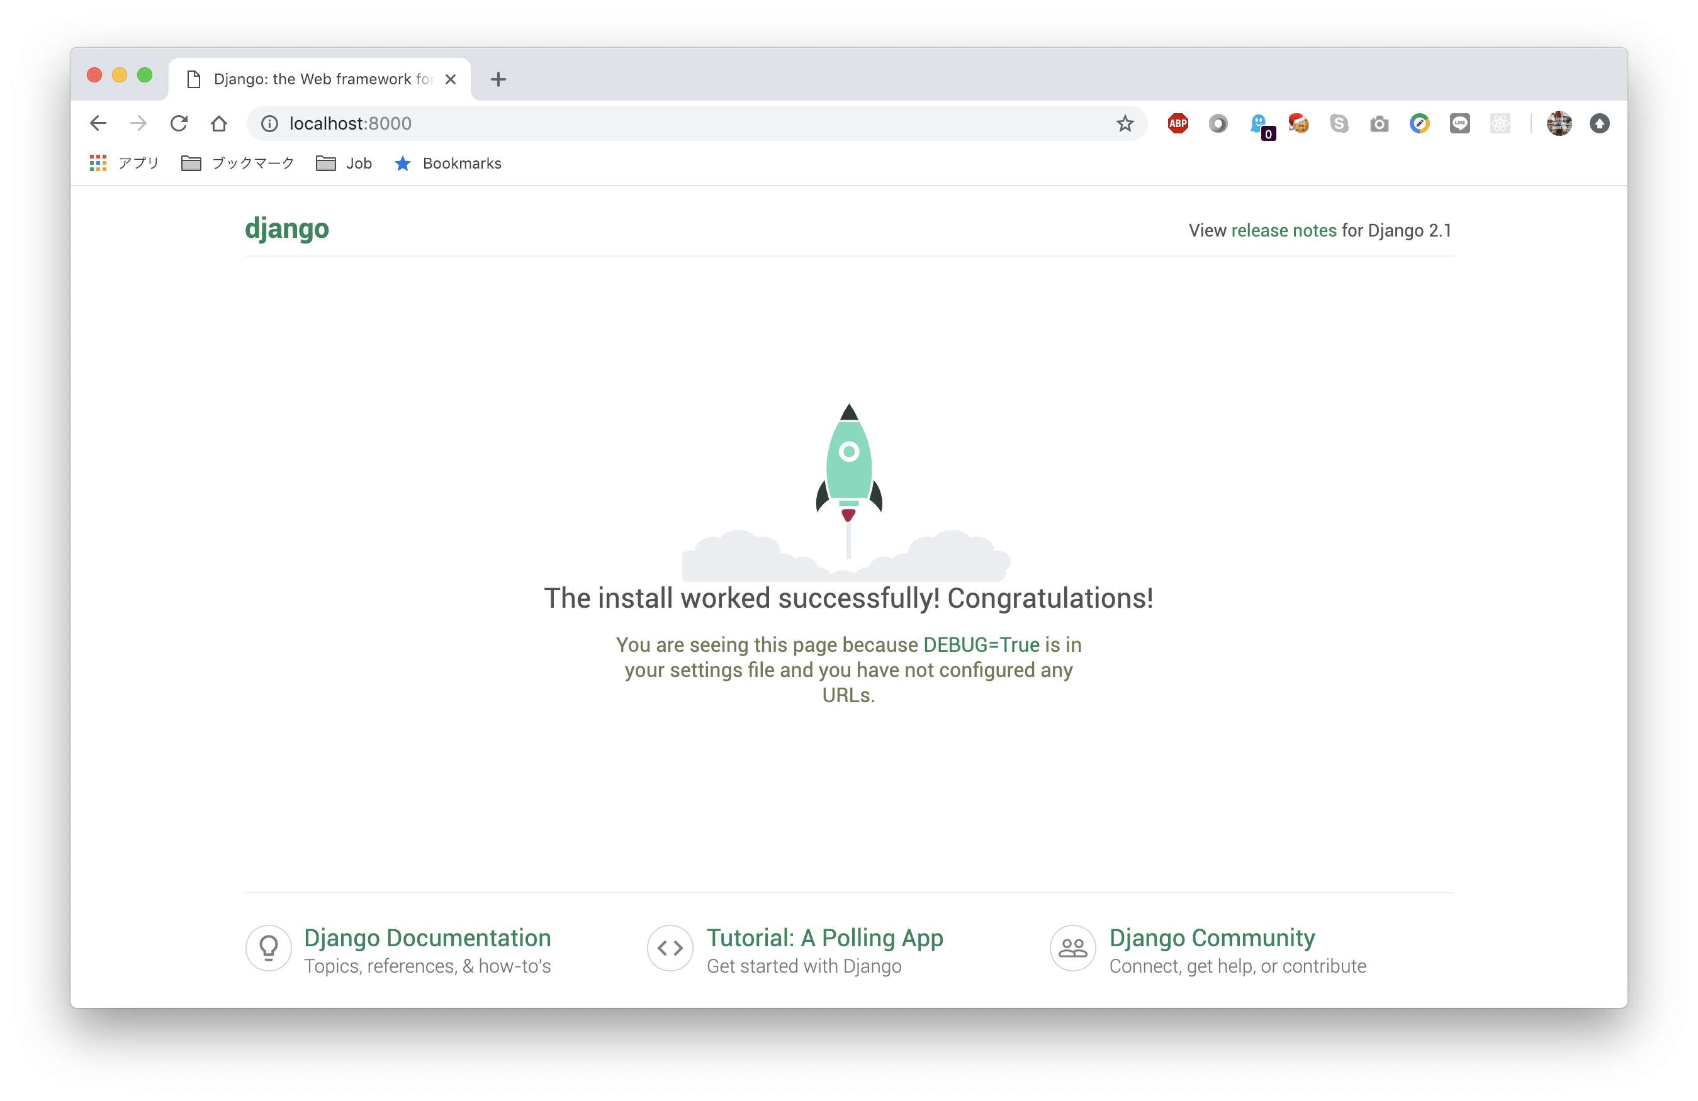Bookmark this page with star icon
The width and height of the screenshot is (1698, 1101).
point(1125,123)
